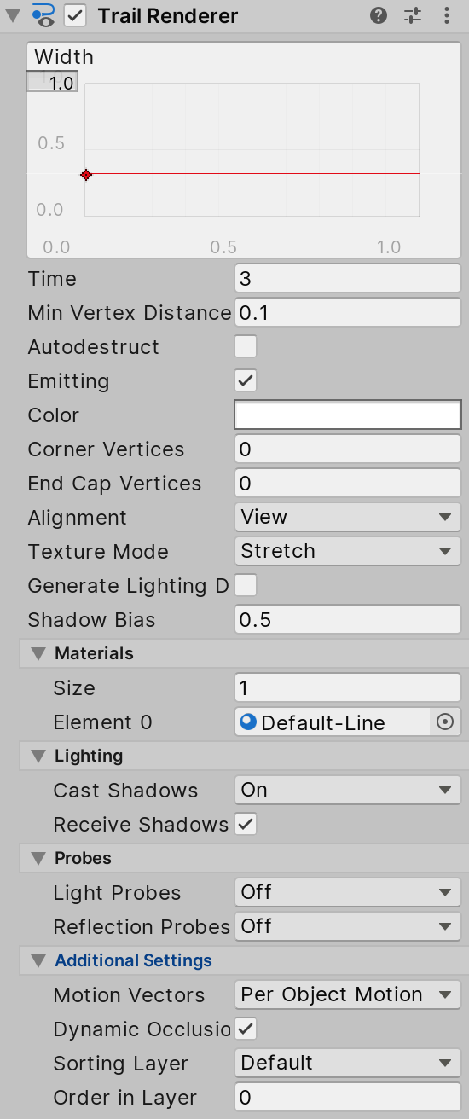Click the Trail Renderer component icon

(43, 15)
